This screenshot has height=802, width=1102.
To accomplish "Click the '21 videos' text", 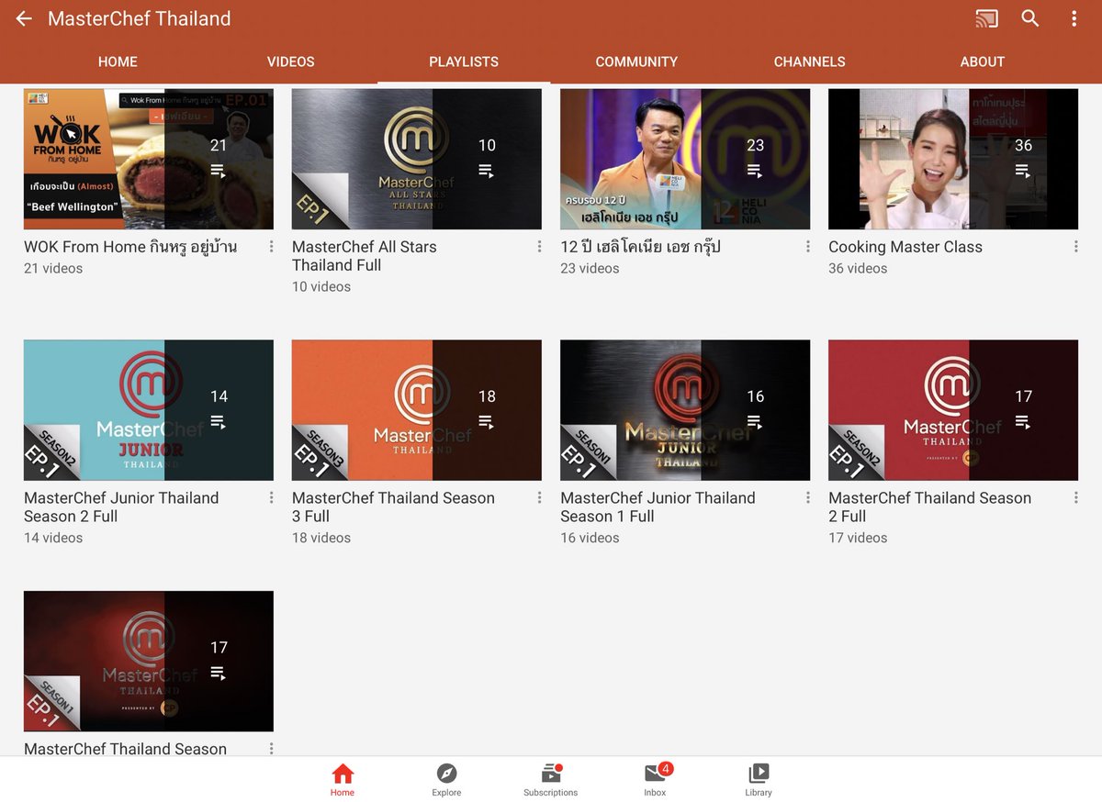I will coord(53,269).
